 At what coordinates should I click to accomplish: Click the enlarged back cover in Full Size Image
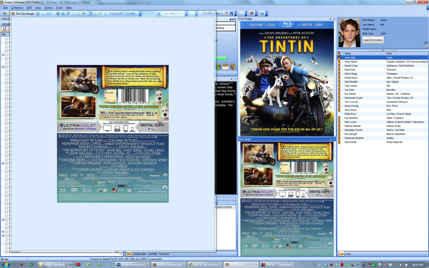tap(113, 133)
